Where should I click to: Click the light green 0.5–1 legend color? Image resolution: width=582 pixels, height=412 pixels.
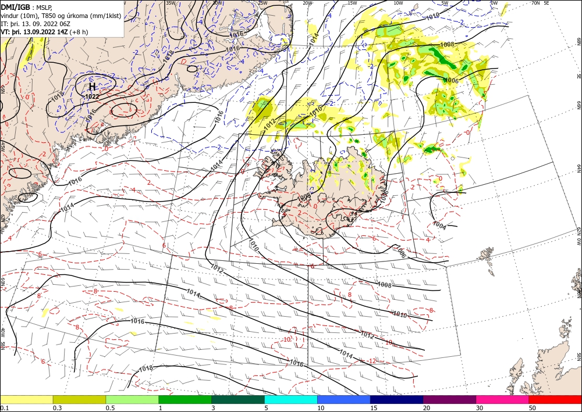pos(132,399)
